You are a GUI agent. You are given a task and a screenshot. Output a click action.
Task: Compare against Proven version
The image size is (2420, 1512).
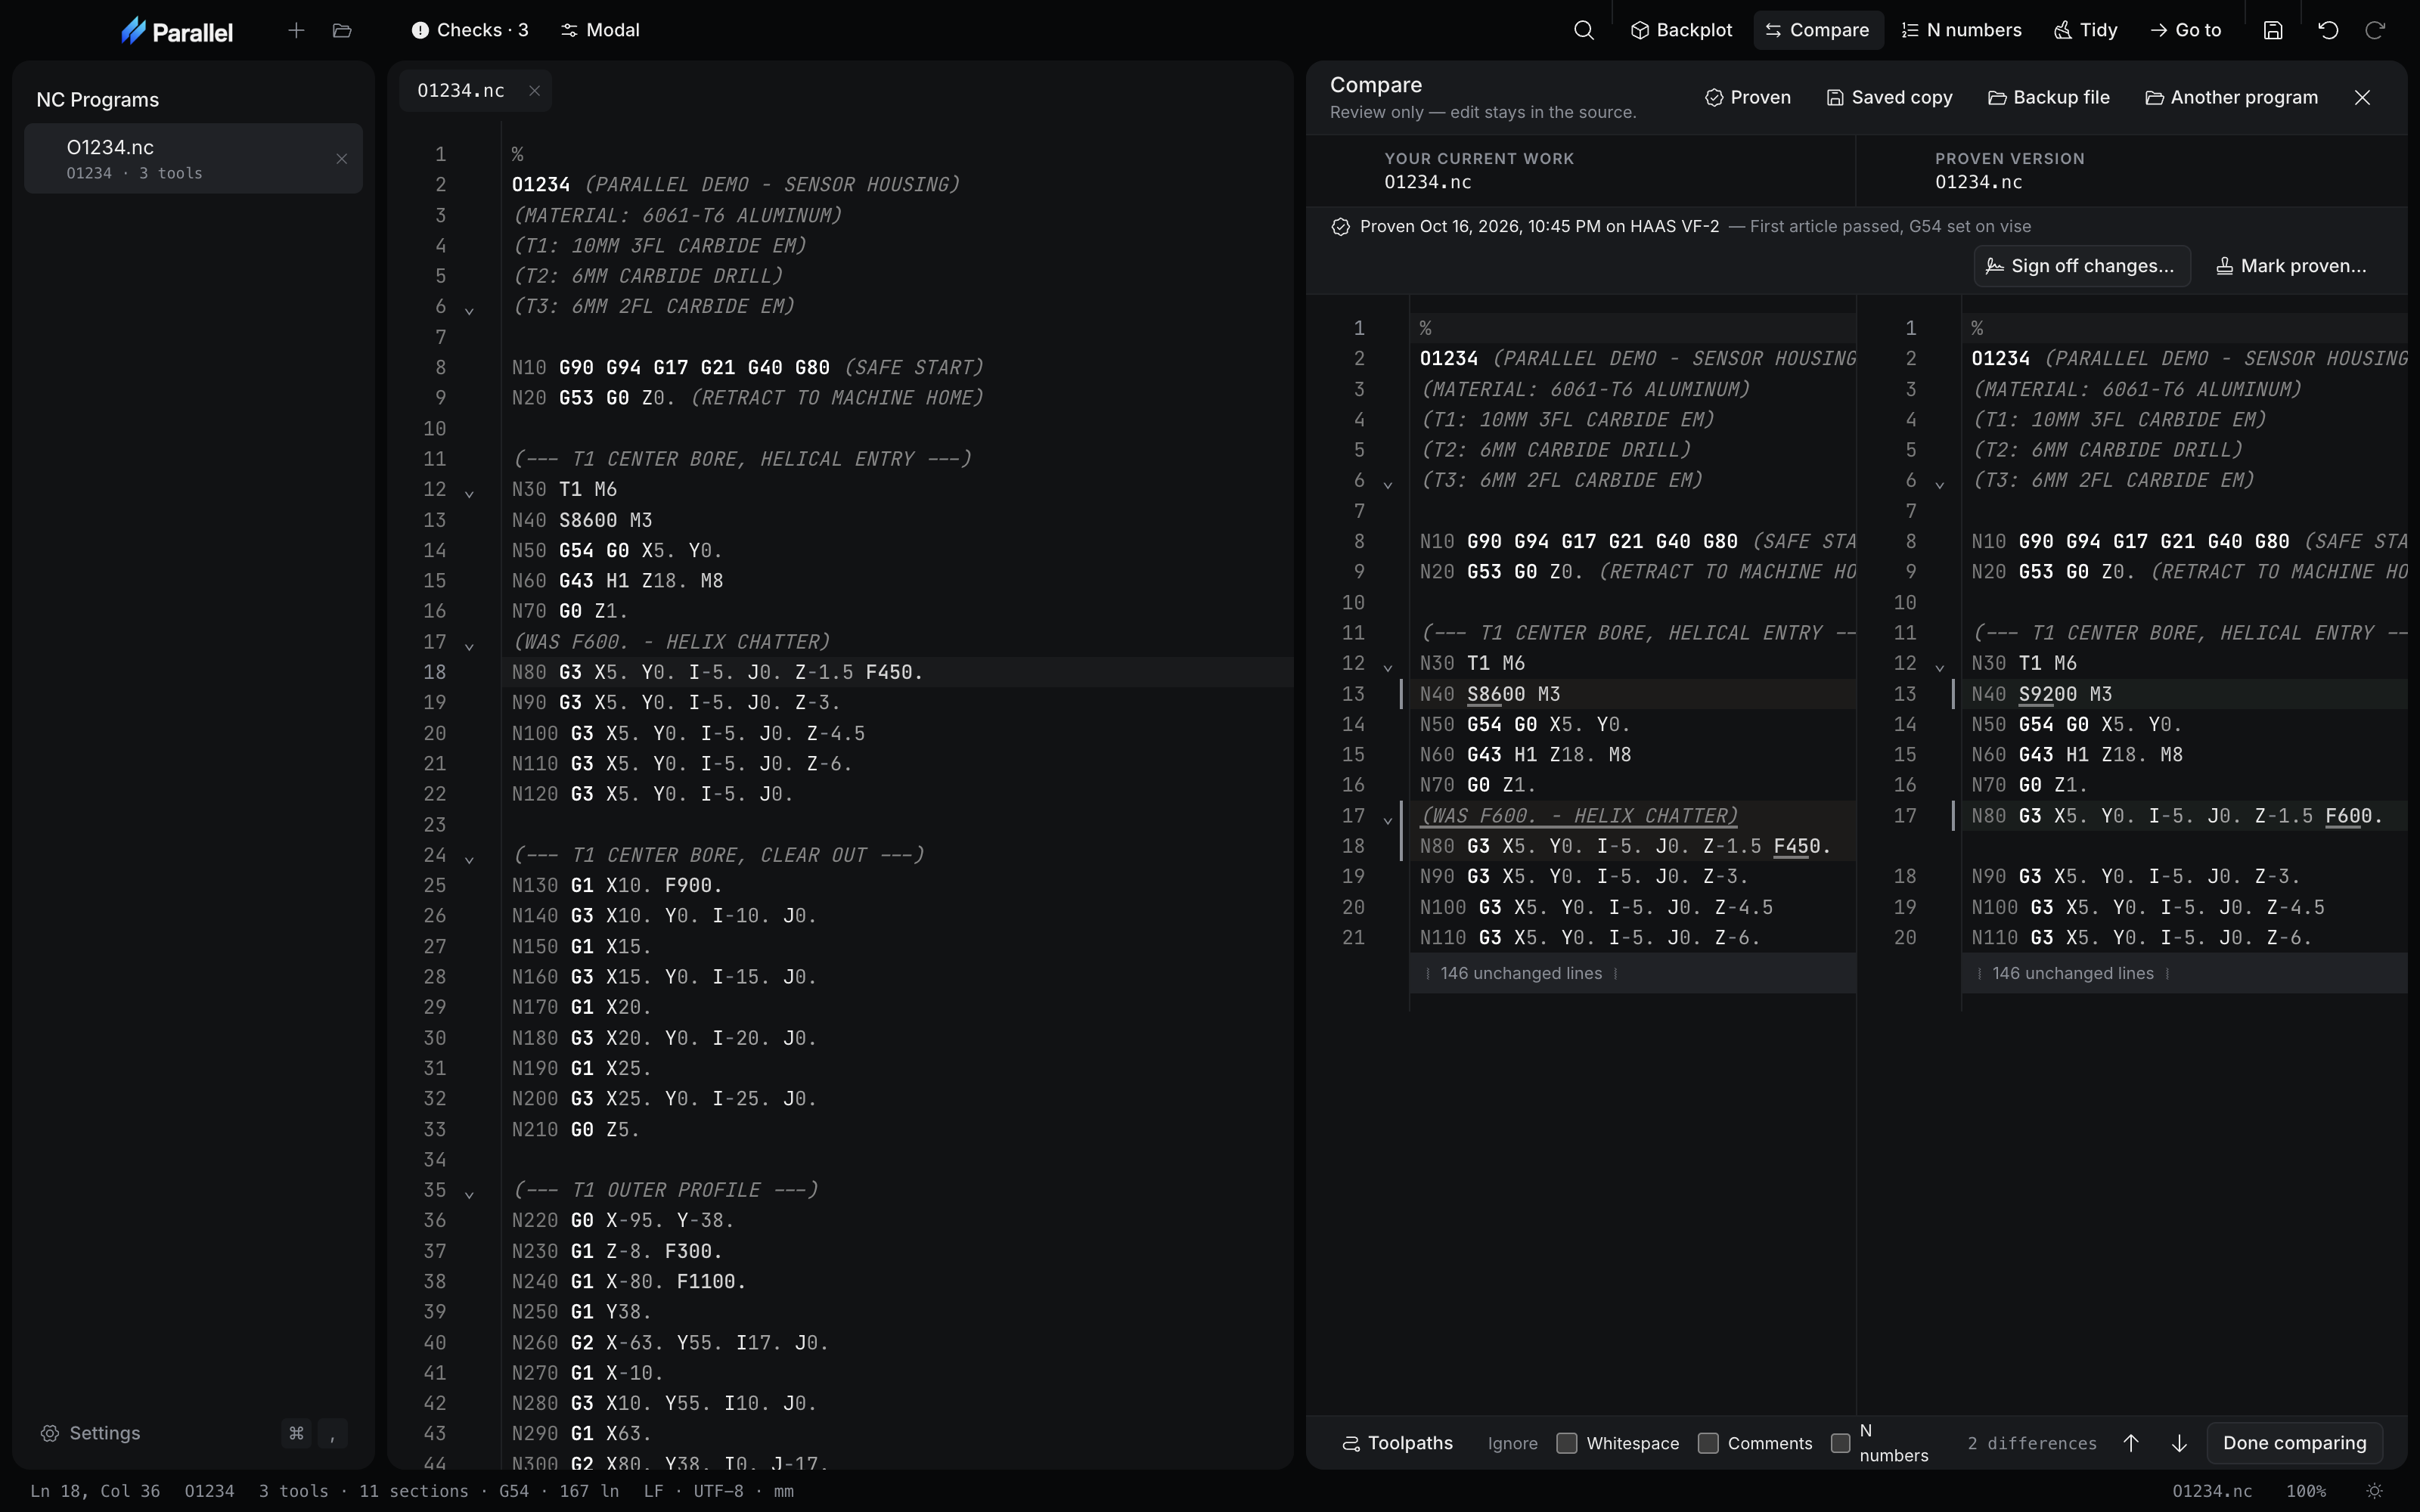pos(1748,97)
